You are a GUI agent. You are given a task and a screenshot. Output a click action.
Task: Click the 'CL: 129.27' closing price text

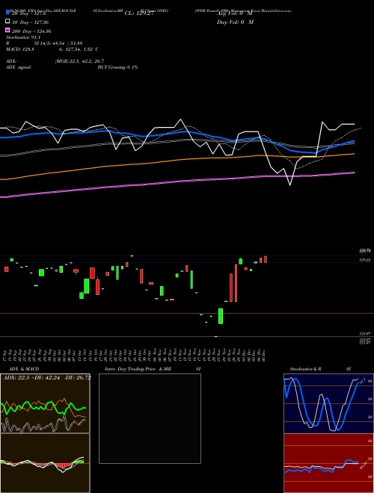(139, 13)
